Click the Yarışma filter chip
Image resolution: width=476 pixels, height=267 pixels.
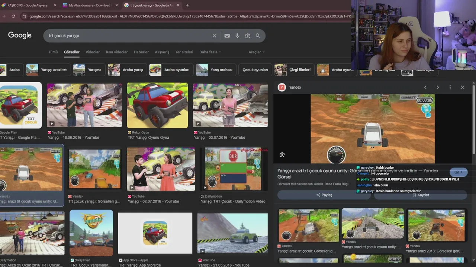pyautogui.click(x=89, y=70)
